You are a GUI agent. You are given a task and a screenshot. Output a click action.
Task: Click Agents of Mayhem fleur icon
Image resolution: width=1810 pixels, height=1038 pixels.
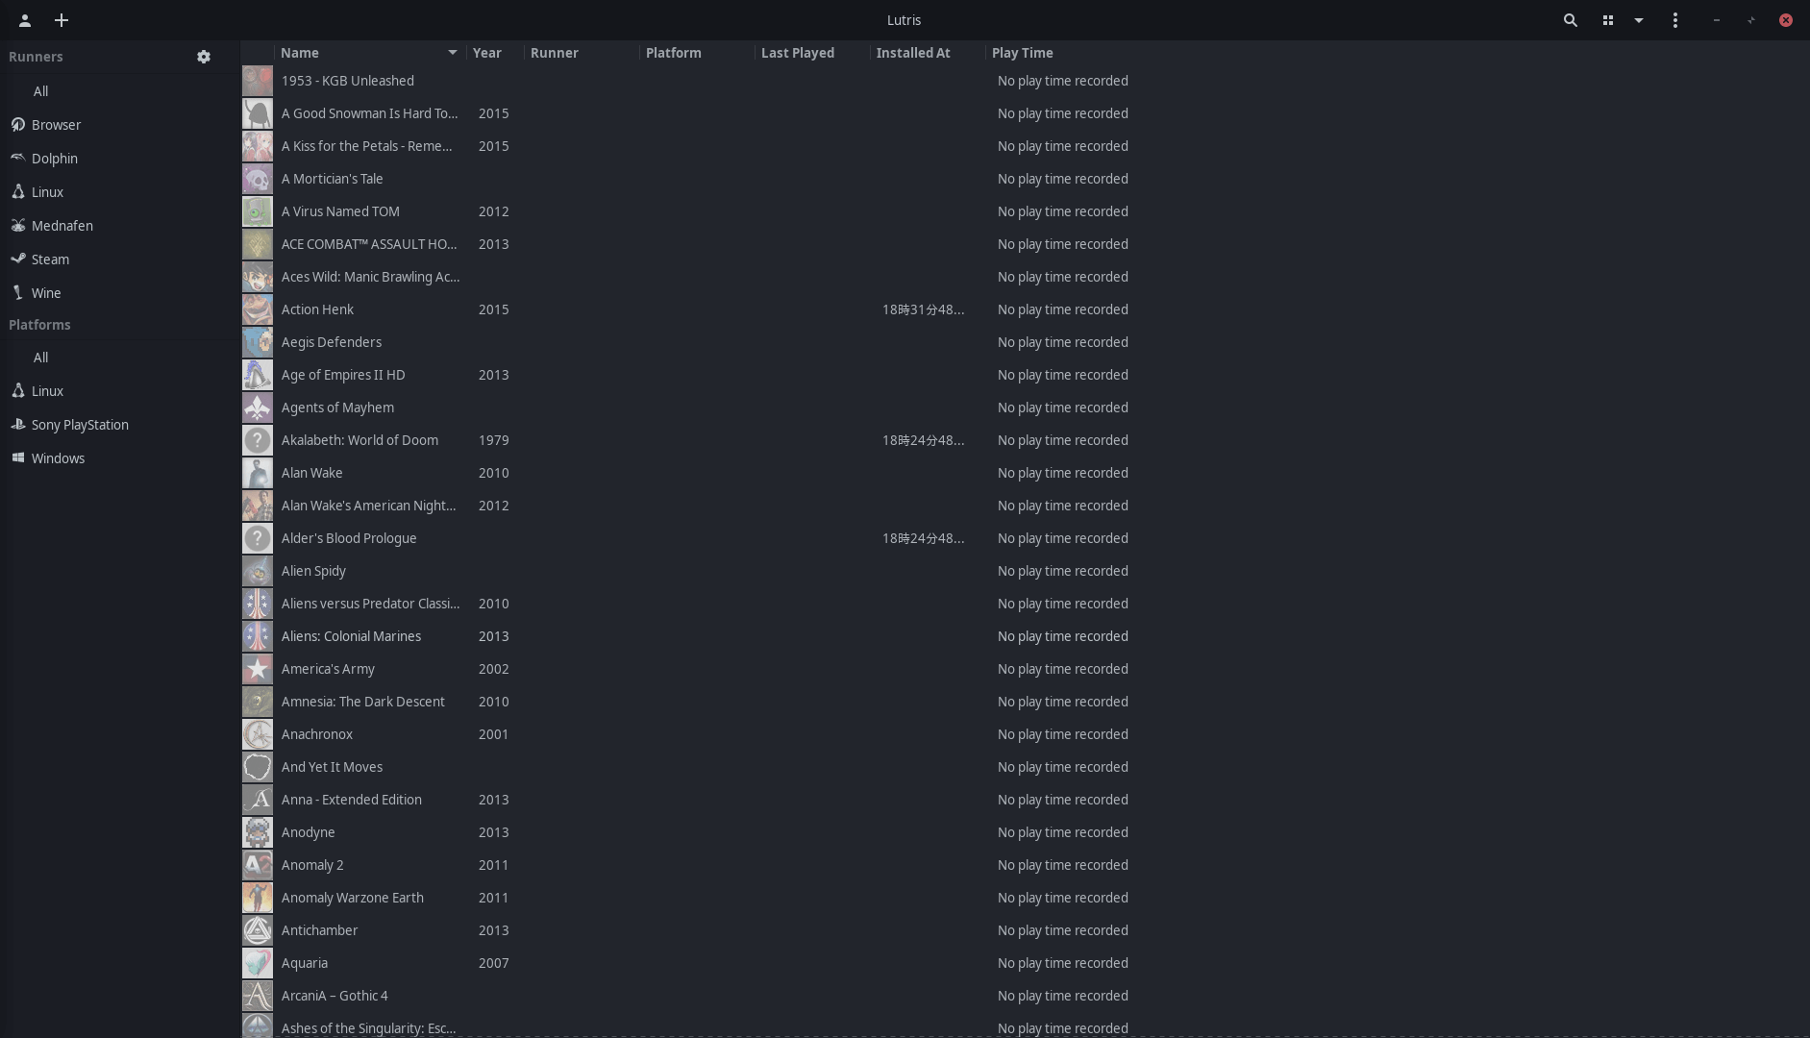point(258,408)
